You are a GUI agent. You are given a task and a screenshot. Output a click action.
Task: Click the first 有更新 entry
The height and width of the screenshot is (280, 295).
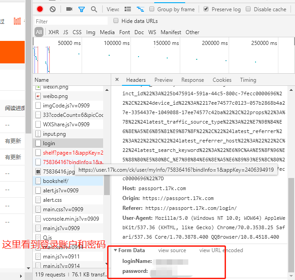(x=13, y=141)
